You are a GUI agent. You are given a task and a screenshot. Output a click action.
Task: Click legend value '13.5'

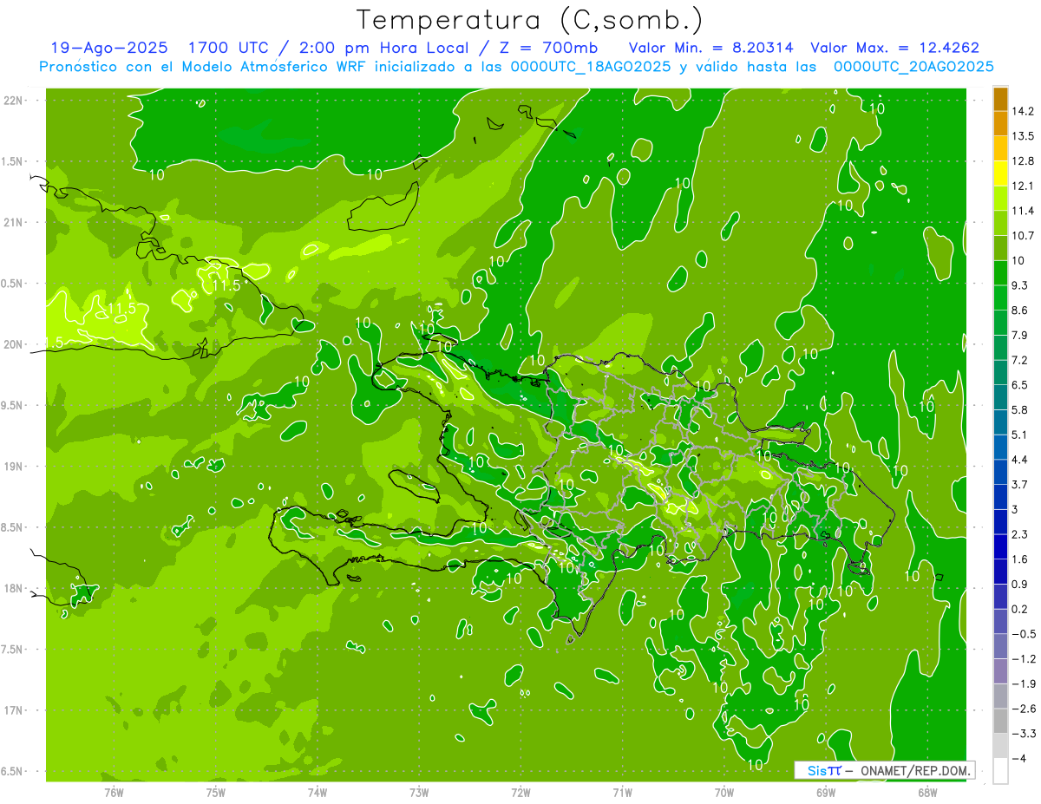tap(1023, 136)
